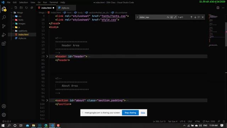Open the Terminal menu
227x128 pixels.
point(54,2)
